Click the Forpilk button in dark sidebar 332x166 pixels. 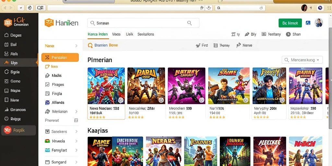(x=18, y=130)
